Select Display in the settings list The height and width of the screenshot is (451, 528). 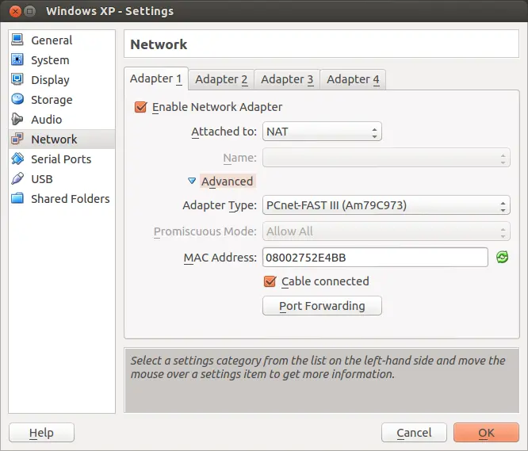tap(62, 80)
